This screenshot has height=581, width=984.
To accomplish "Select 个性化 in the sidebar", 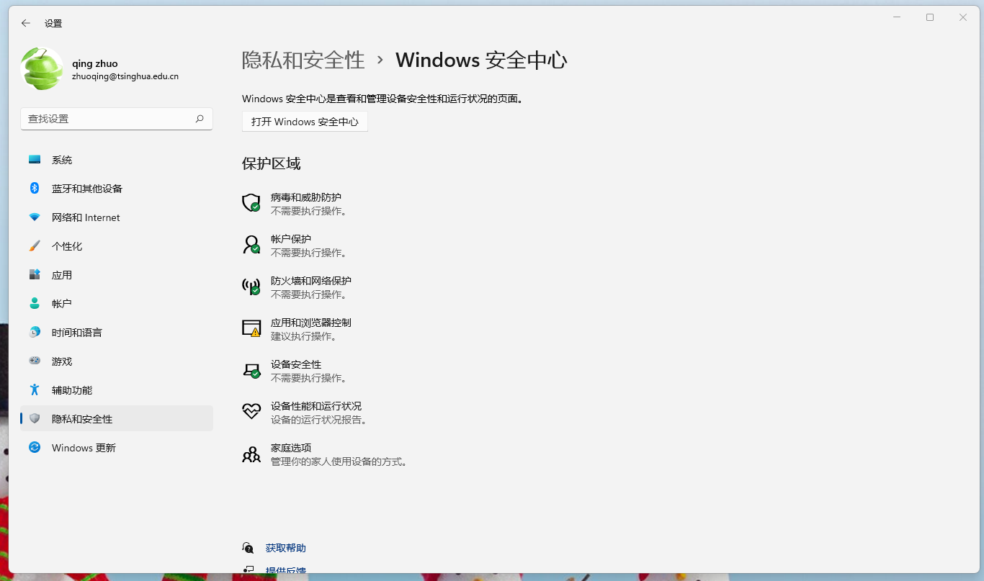I will 117,246.
